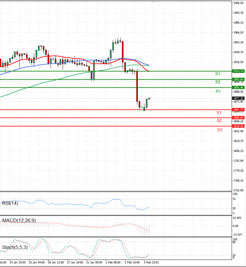Click the S3 support label
Image resolution: width=246 pixels, height=267 pixels.
[219, 130]
